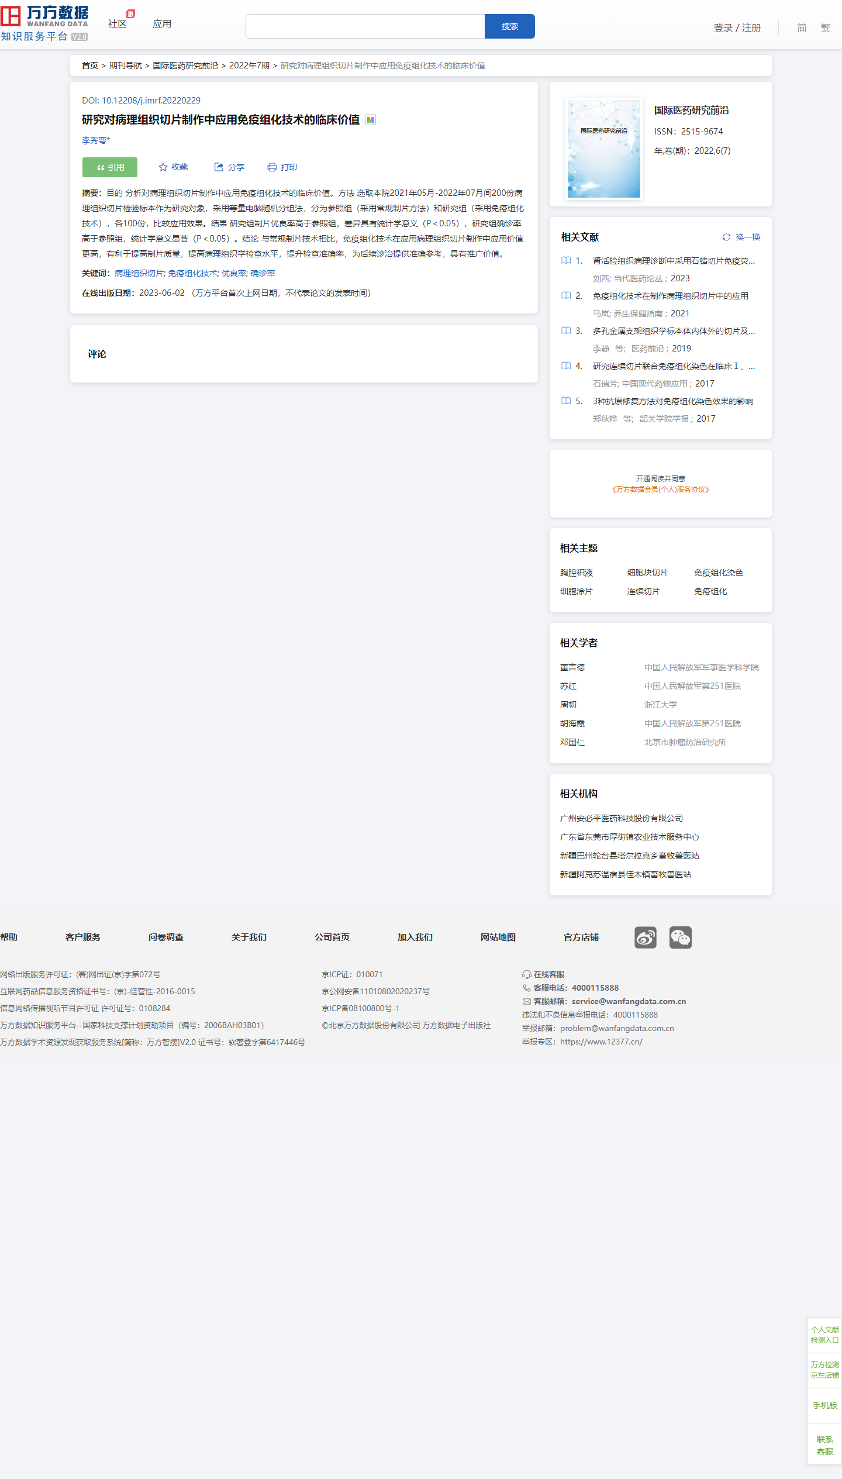The height and width of the screenshot is (1479, 842).
Task: Select keyword 免疫组化技术
Action: point(192,273)
